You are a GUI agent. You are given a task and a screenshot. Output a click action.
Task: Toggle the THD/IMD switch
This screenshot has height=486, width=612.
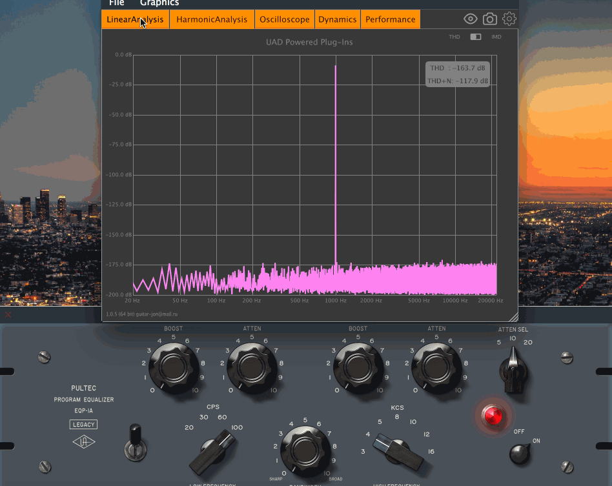[x=475, y=37]
